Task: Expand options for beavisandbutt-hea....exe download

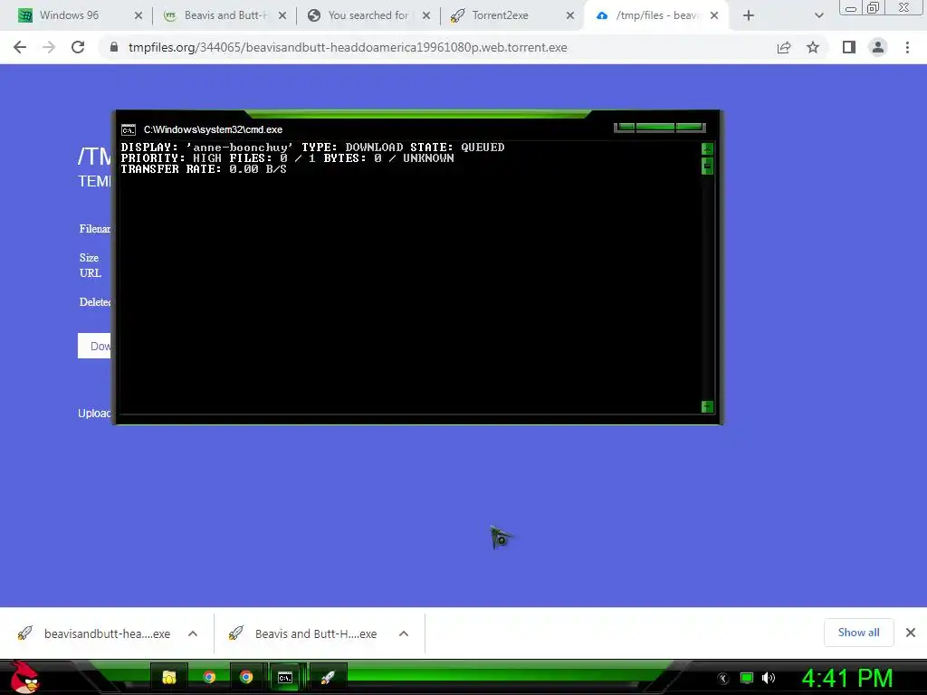Action: (x=193, y=633)
